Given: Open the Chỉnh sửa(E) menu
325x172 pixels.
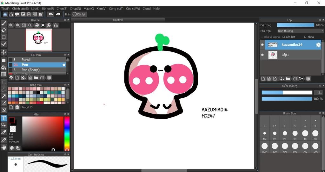Looking at the screenshot, I should click(x=20, y=9).
